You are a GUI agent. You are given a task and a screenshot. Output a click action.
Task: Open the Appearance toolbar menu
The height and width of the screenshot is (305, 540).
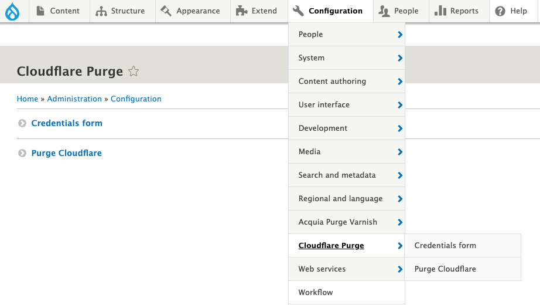click(x=193, y=11)
